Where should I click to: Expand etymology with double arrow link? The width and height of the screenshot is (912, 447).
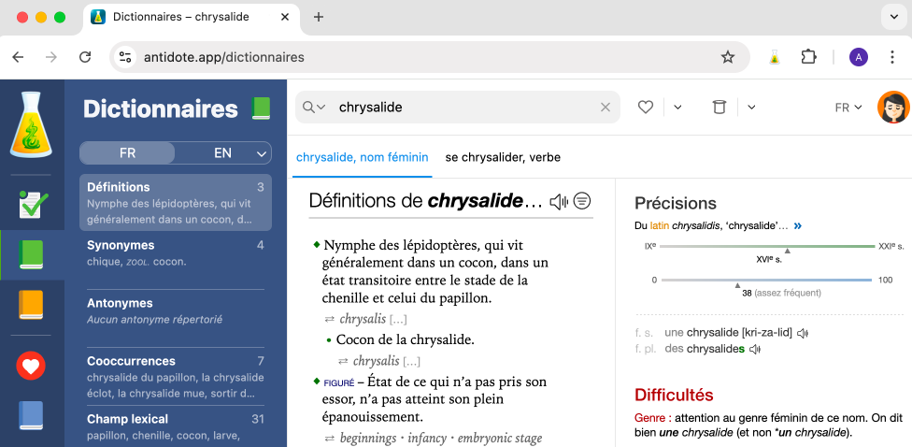pyautogui.click(x=797, y=226)
